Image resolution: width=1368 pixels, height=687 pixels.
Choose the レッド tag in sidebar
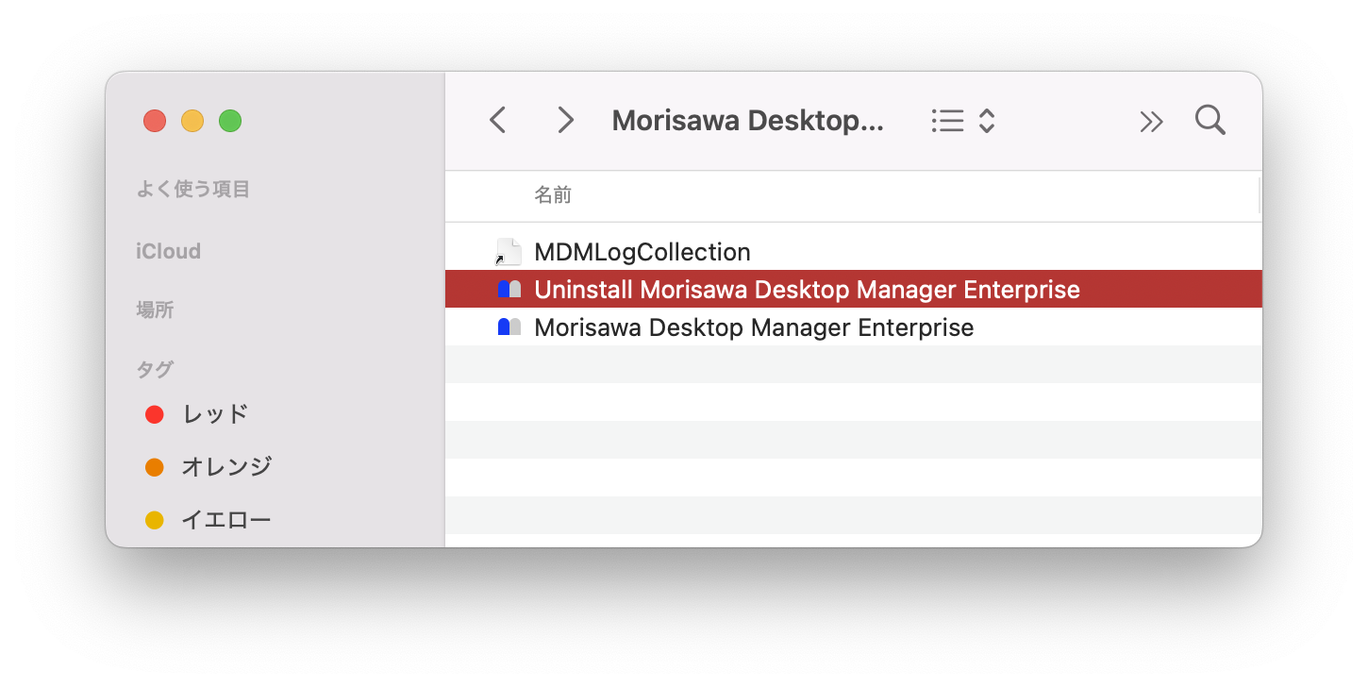pos(215,413)
